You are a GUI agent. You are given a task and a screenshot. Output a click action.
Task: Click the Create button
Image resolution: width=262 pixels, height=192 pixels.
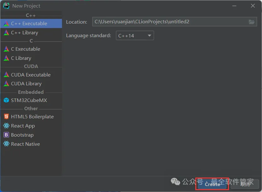(x=212, y=184)
